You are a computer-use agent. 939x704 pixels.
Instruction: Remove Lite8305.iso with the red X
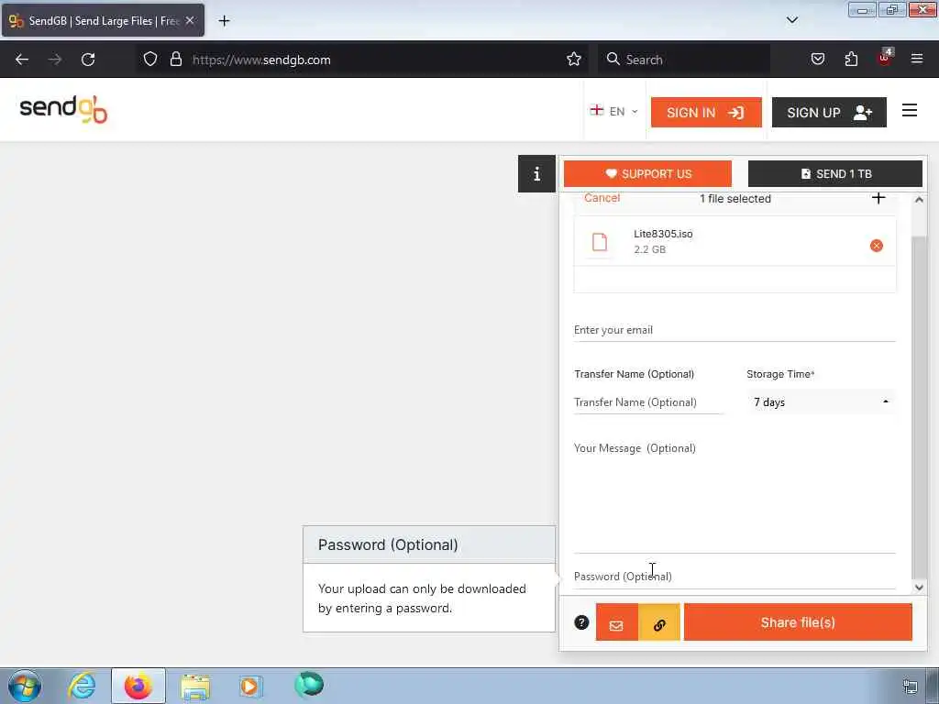[876, 246]
